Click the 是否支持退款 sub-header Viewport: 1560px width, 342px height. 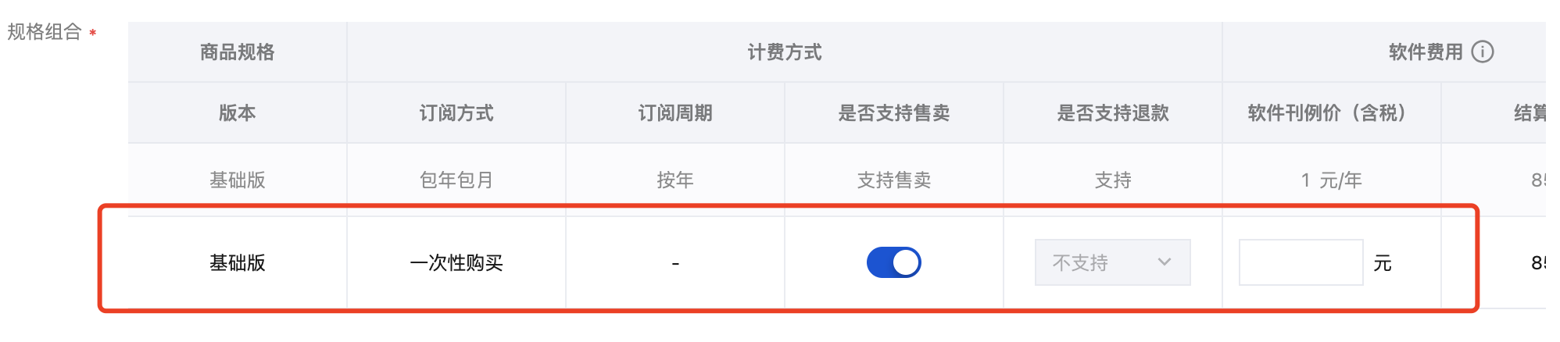1113,113
